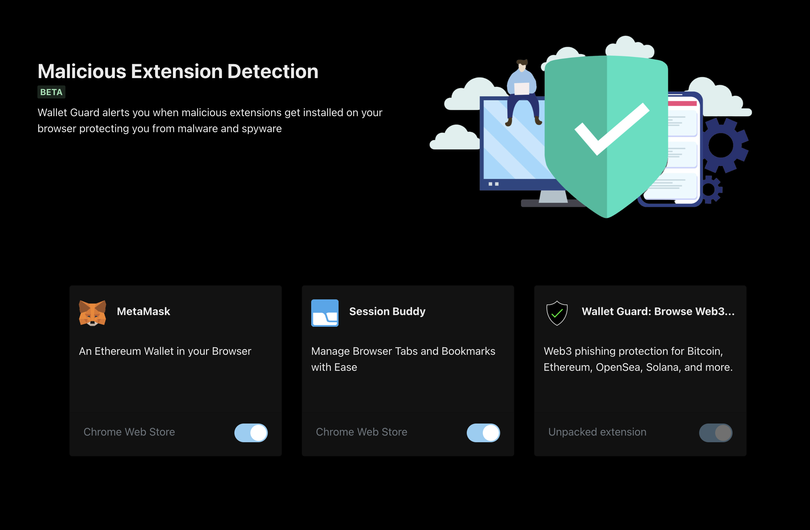Click the MetaMask card title
The width and height of the screenshot is (810, 530).
[143, 311]
